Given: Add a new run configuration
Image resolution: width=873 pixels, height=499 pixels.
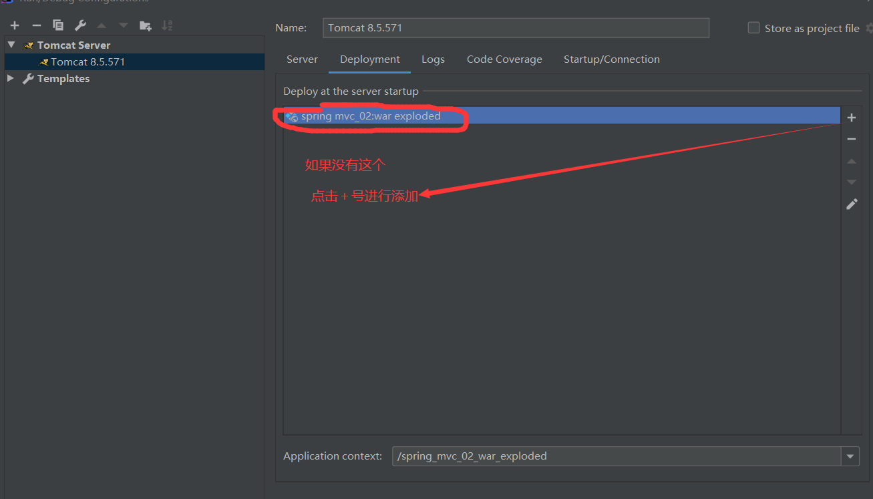Looking at the screenshot, I should pyautogui.click(x=15, y=25).
